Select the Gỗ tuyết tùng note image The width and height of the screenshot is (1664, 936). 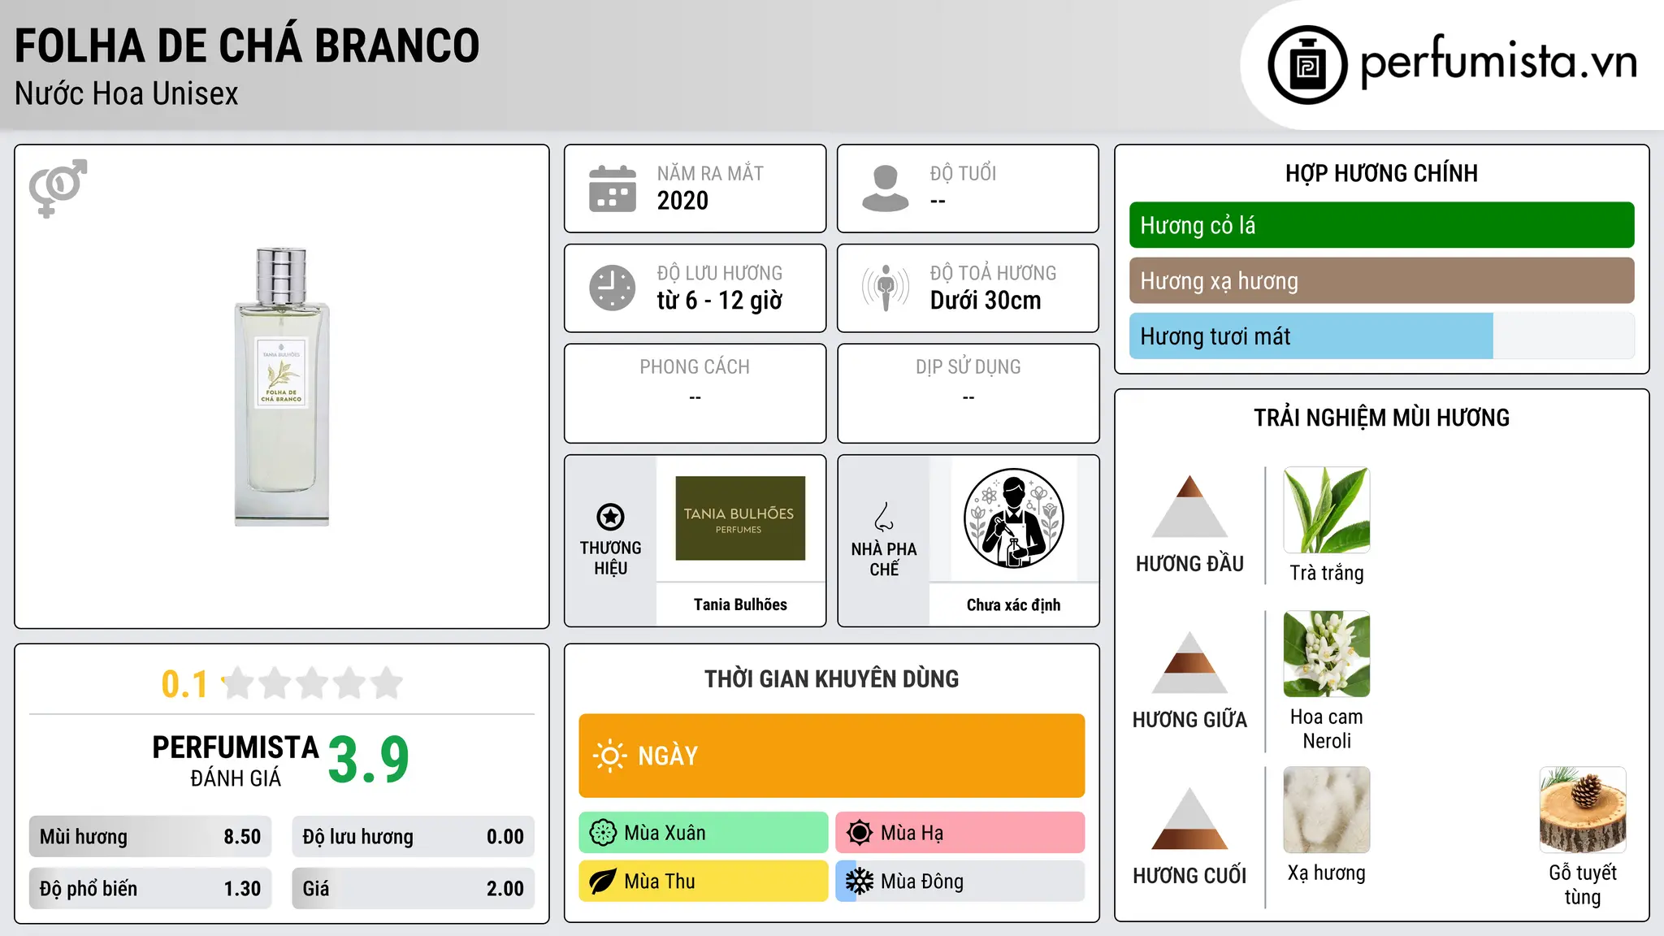(1583, 810)
